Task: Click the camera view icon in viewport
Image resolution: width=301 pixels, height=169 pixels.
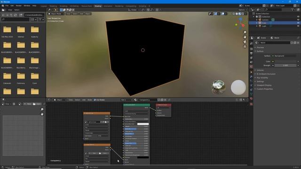Action: click(245, 42)
